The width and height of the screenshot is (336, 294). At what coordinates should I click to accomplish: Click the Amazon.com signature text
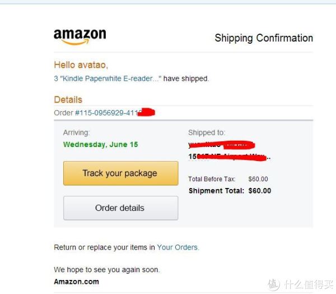(77, 282)
